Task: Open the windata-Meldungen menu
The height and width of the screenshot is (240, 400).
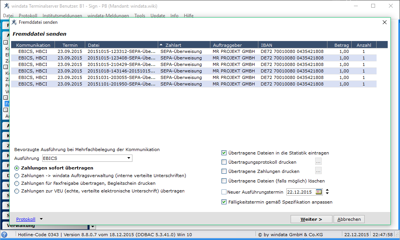Action: [108, 16]
